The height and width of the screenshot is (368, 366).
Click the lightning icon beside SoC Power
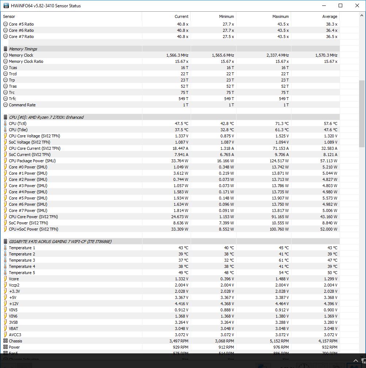point(5,223)
